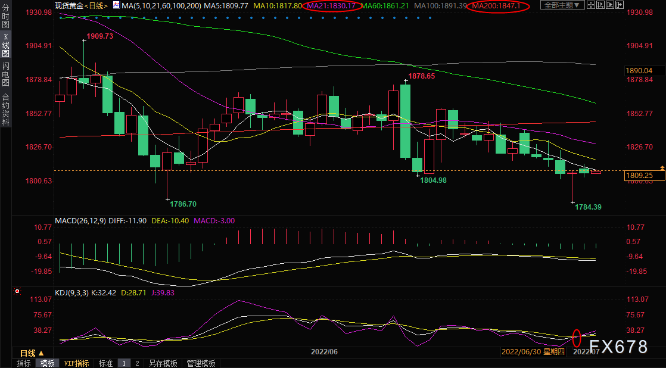Click the crosshair cursor icon in top toolbar
666x368 pixels.
591,5
